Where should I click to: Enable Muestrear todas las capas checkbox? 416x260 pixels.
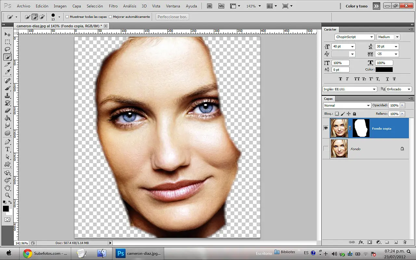[x=67, y=17]
